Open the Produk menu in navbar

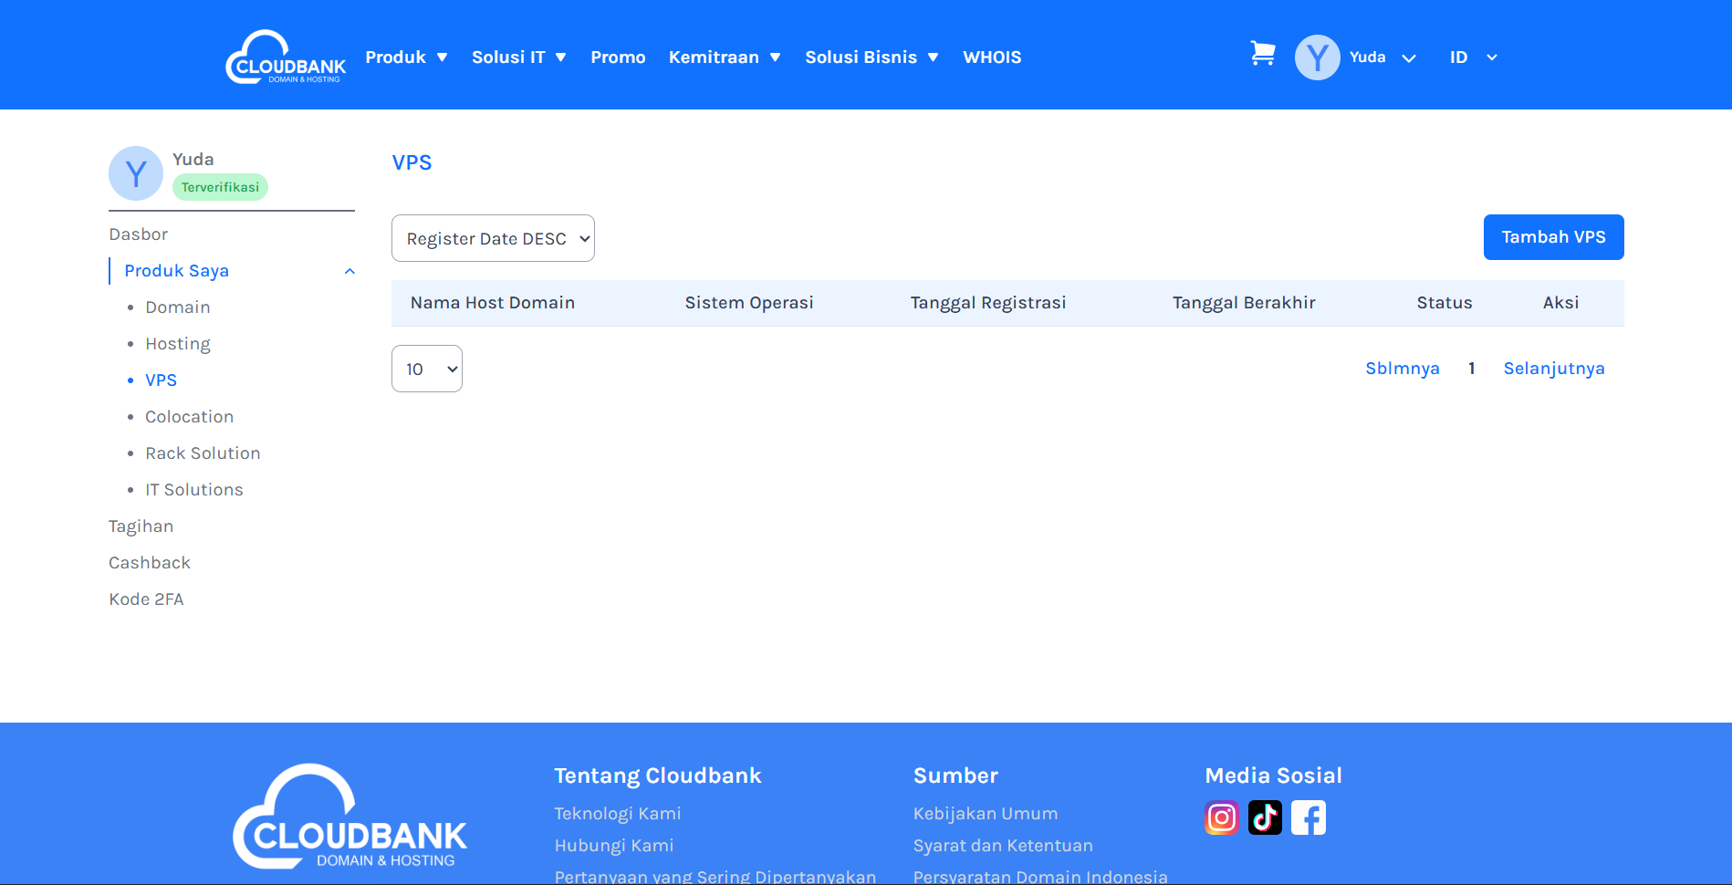tap(406, 57)
